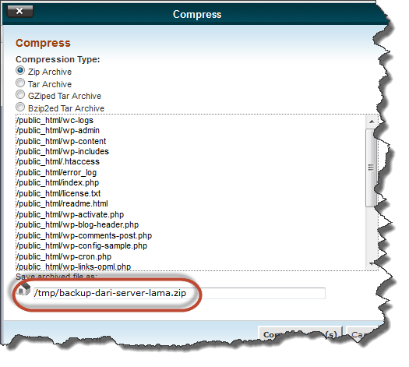This screenshot has width=409, height=367.
Task: Click the home icon beside the archive path
Action: coord(24,290)
